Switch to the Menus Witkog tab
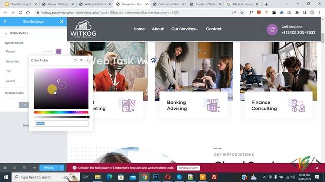The width and height of the screenshot is (325, 182). point(57,4)
